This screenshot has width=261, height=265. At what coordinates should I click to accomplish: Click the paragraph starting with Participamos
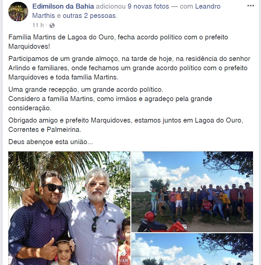[129, 68]
